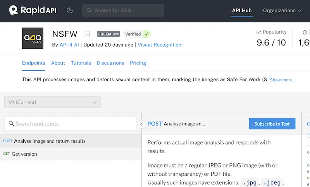Click the FREEMIUM badge
The image size is (310, 187).
[108, 34]
